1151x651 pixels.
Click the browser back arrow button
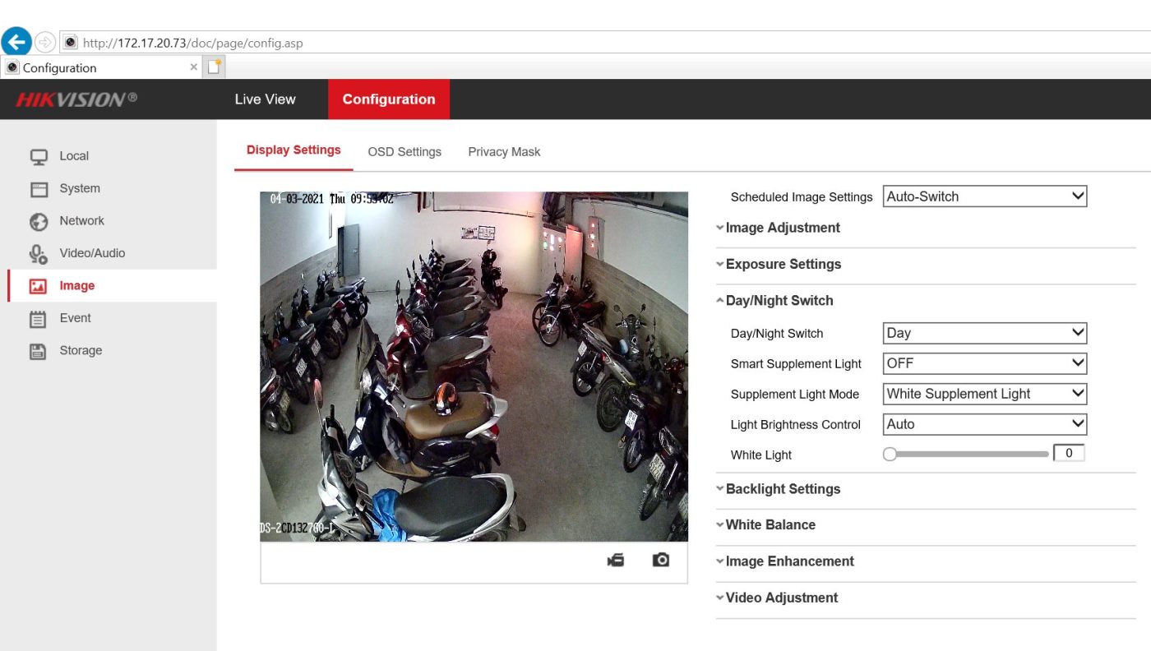pyautogui.click(x=16, y=42)
